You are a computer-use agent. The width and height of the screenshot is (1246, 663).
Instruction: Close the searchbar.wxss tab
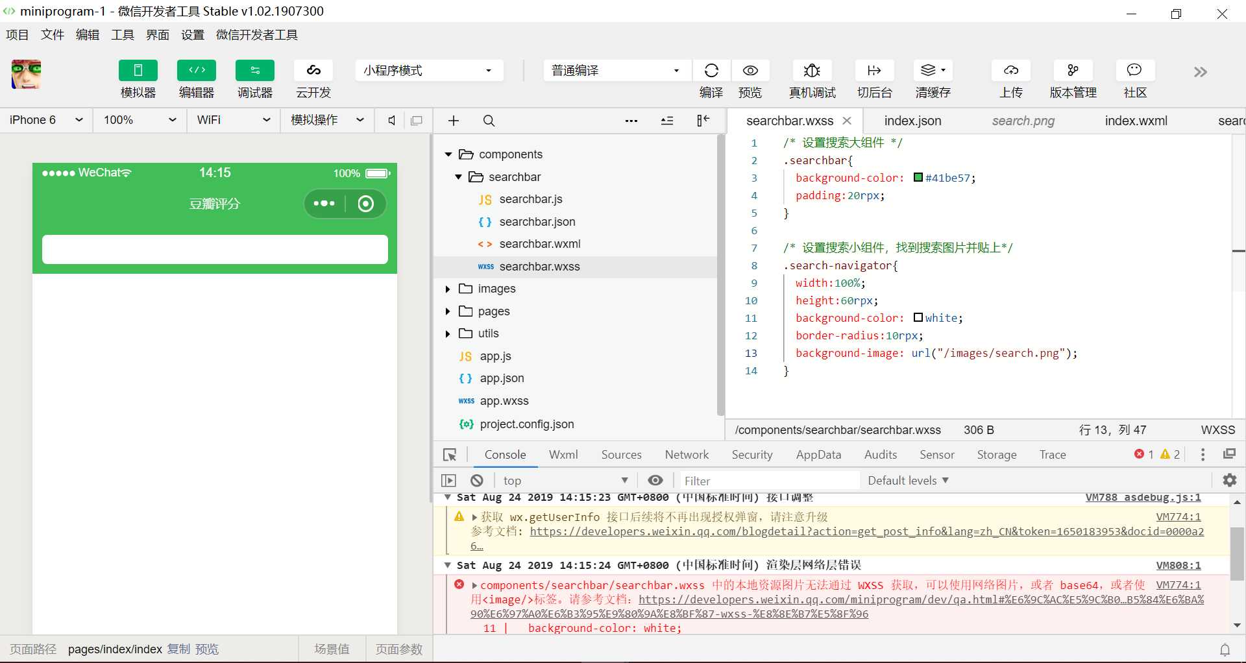click(x=847, y=121)
